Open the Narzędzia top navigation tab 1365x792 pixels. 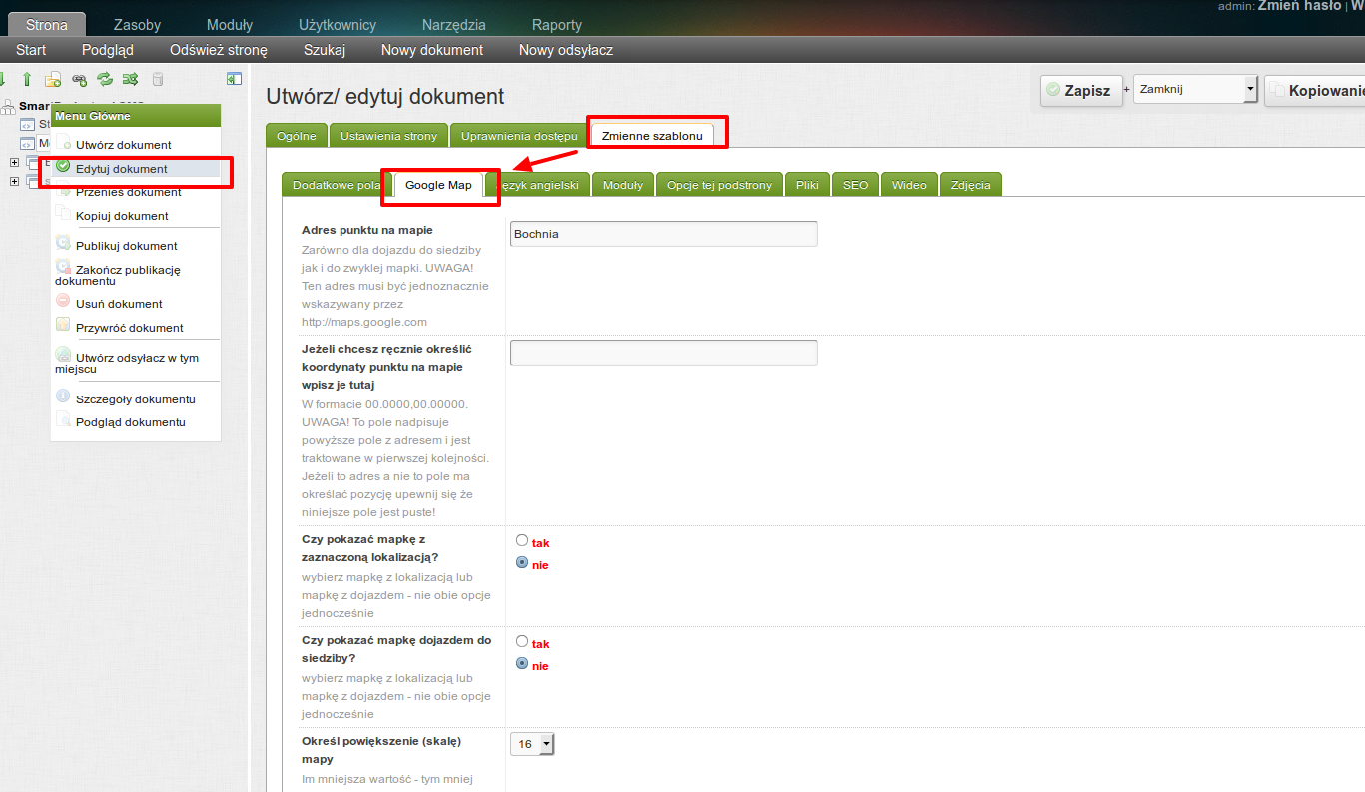(x=454, y=25)
